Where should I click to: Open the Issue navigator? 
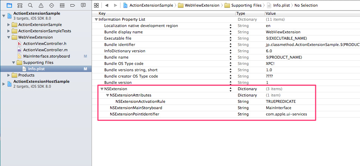(x=41, y=5)
